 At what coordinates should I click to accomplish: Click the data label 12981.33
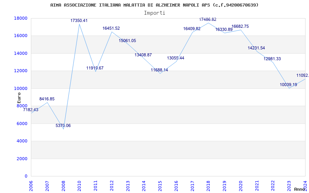coord(272,59)
